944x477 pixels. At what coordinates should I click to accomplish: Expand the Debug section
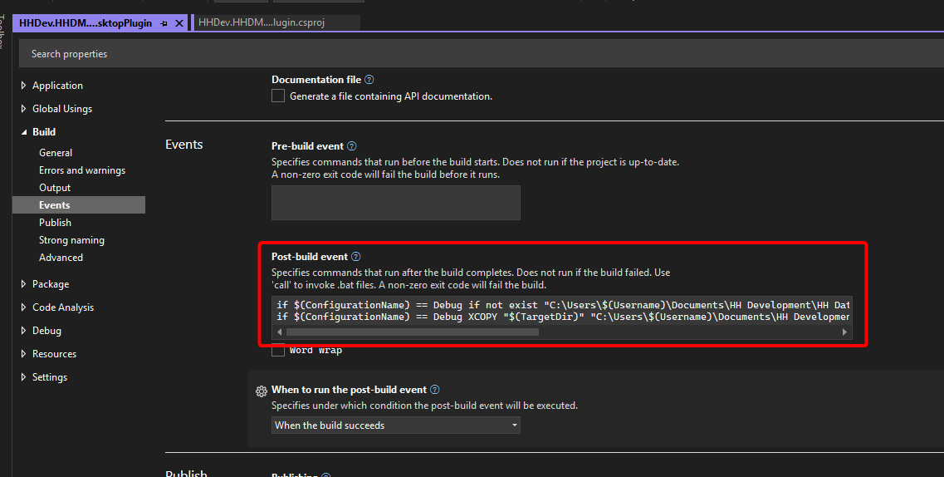23,331
